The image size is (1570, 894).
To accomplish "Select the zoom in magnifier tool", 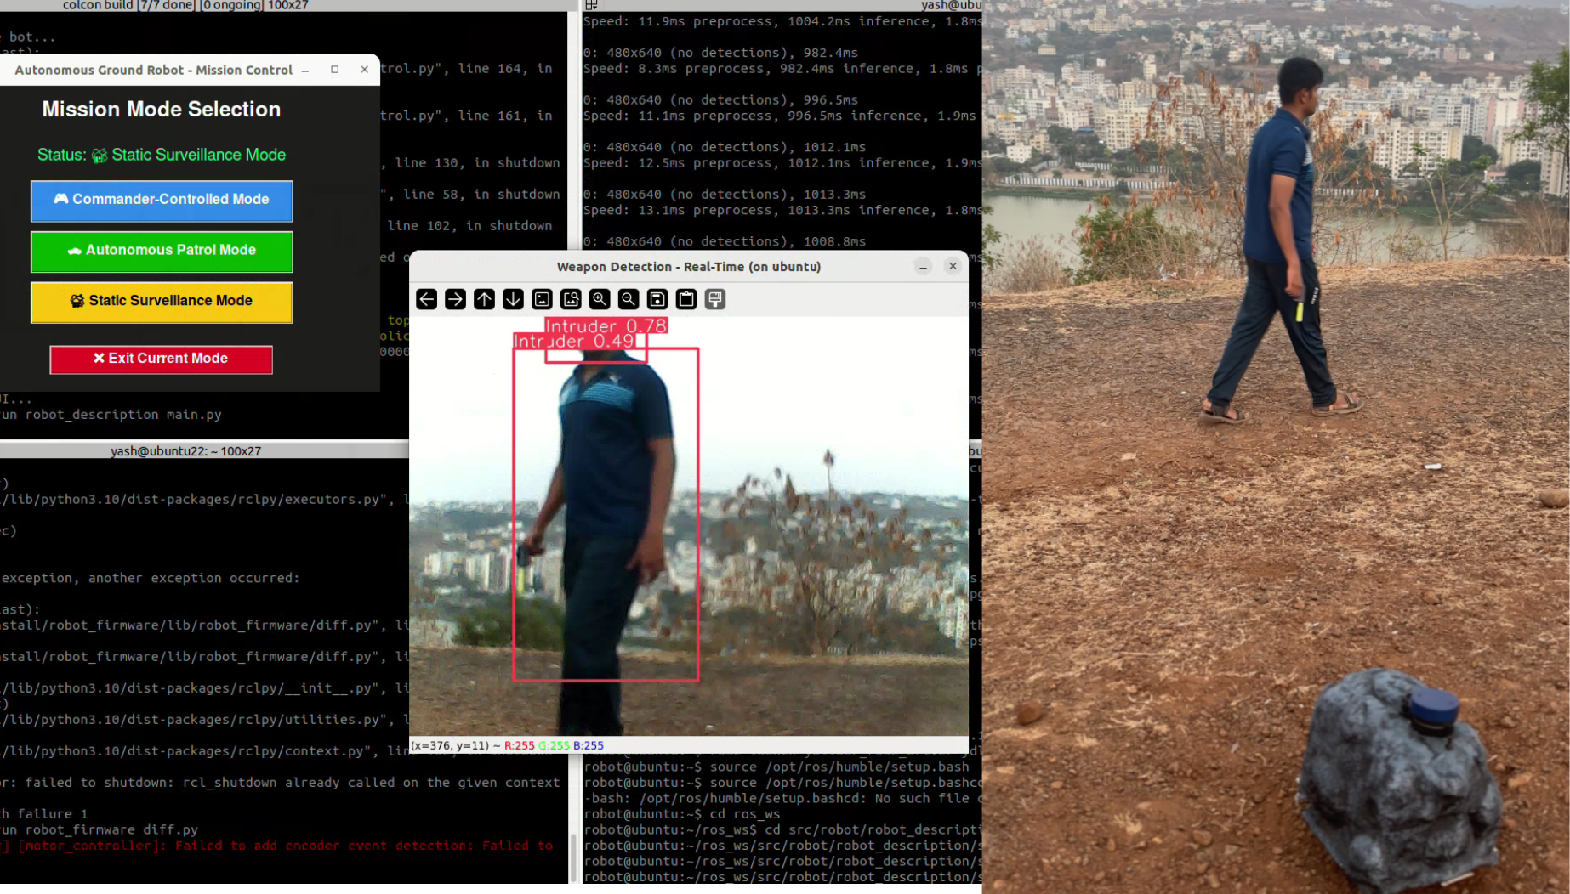I will (x=600, y=299).
